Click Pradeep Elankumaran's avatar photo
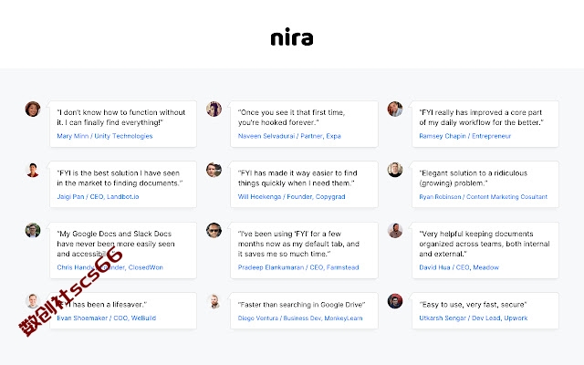 [x=214, y=231]
